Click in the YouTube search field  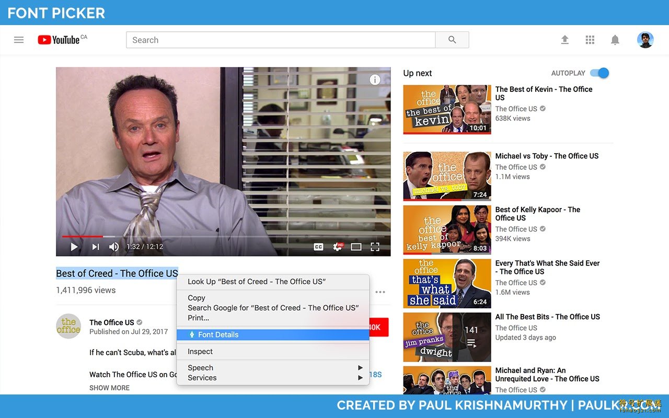click(281, 40)
